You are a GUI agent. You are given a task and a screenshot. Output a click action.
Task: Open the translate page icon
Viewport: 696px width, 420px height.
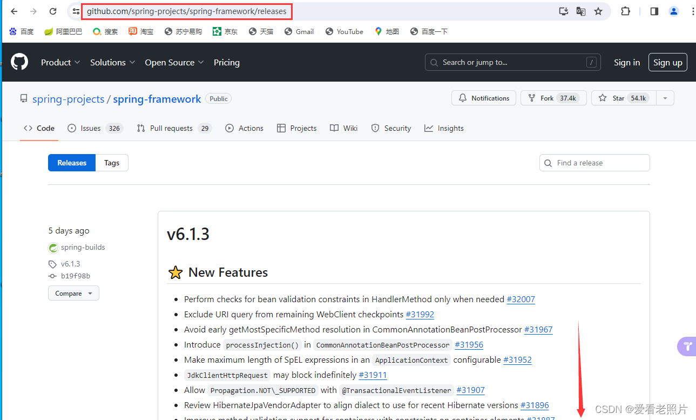(x=581, y=11)
